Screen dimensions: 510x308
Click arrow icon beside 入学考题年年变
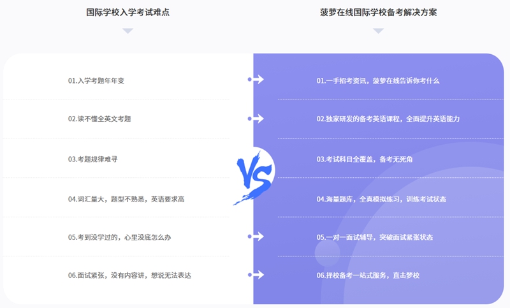pyautogui.click(x=256, y=80)
